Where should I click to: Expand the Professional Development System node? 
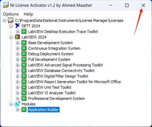[x=18, y=99]
